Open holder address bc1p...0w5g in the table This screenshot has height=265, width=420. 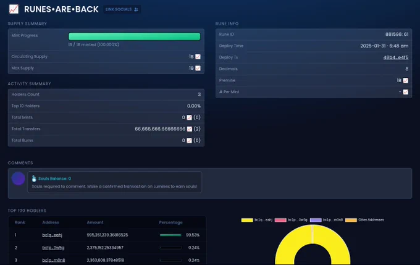pyautogui.click(x=53, y=248)
